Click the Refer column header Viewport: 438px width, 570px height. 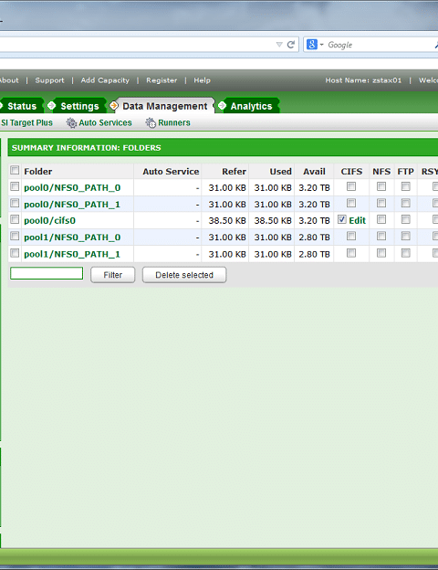tap(235, 171)
